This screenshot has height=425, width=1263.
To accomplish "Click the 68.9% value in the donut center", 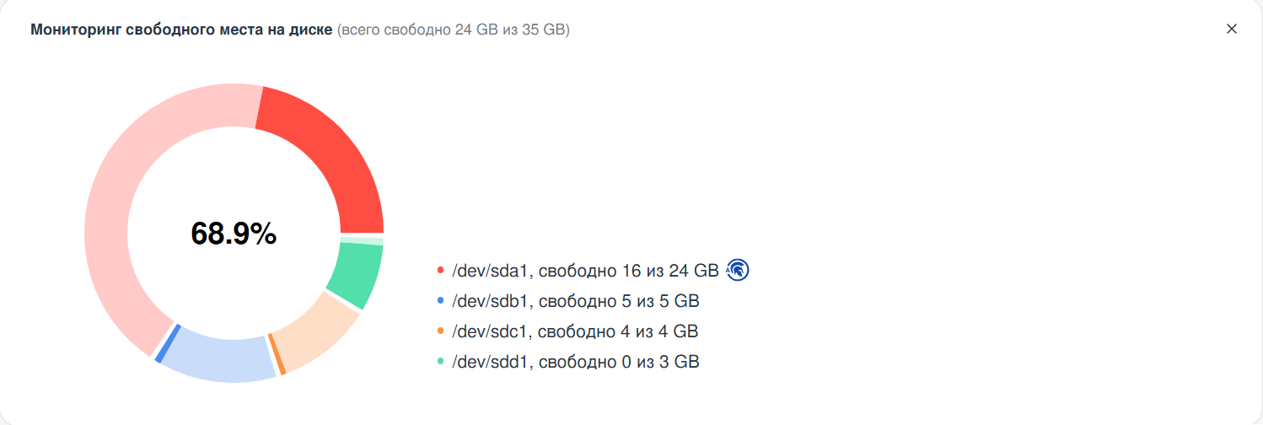I will (234, 234).
